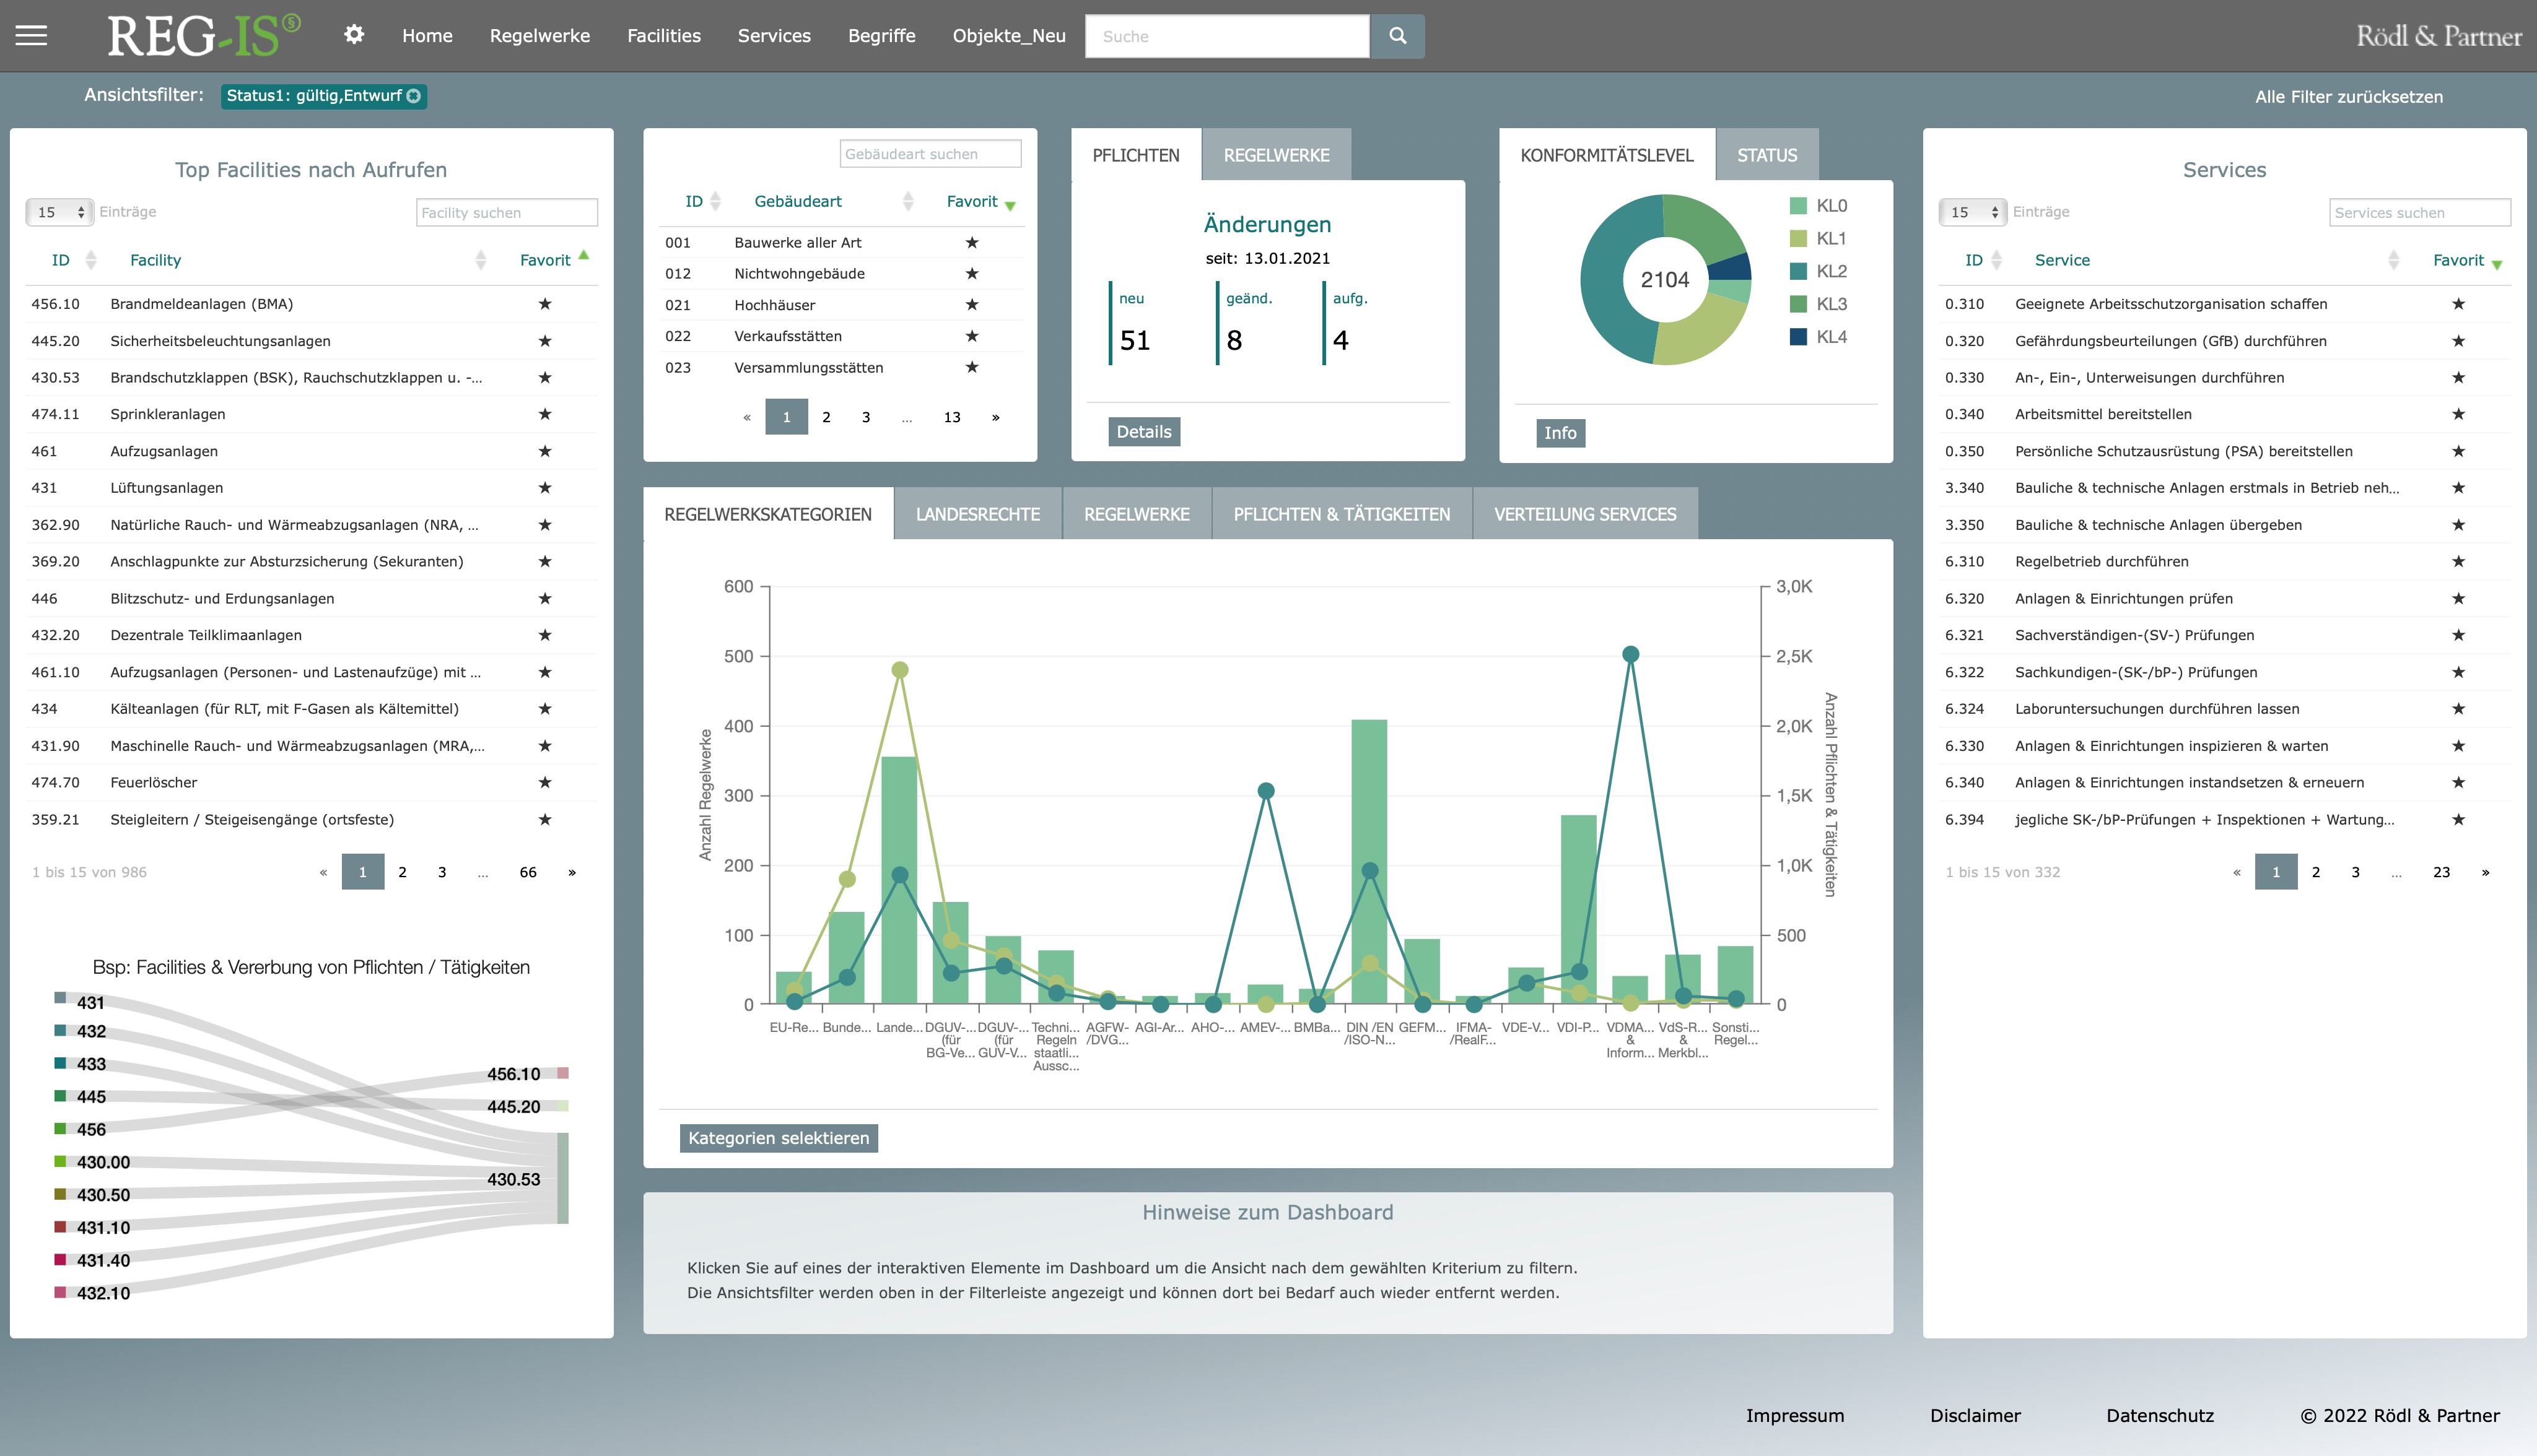The width and height of the screenshot is (2537, 1456).
Task: Open the Datenschutz footer link
Action: click(x=2160, y=1415)
